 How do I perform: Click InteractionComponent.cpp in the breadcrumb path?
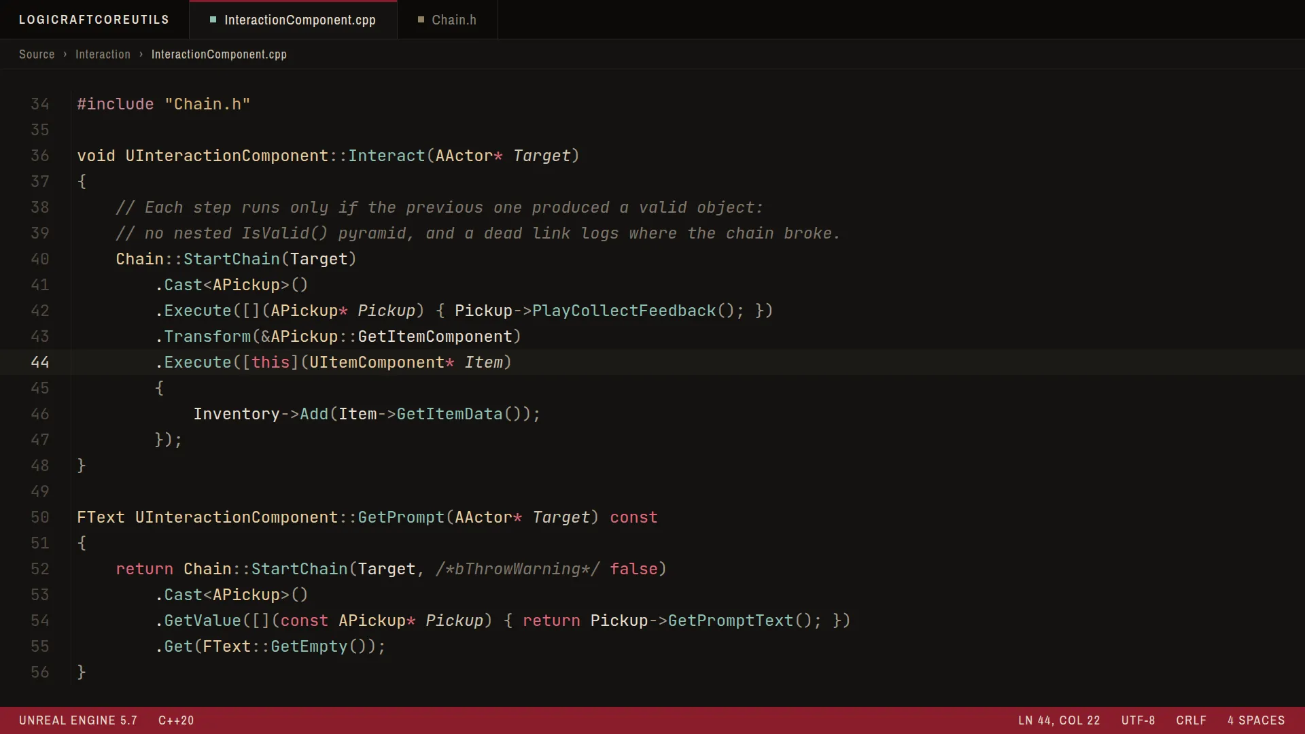pyautogui.click(x=219, y=54)
